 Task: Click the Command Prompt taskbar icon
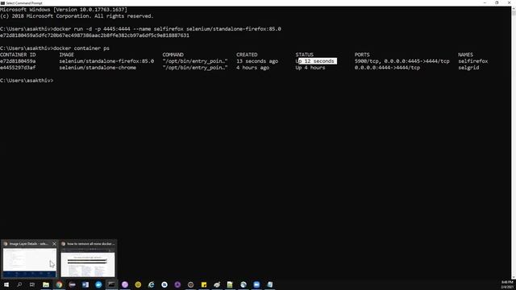pos(111,284)
